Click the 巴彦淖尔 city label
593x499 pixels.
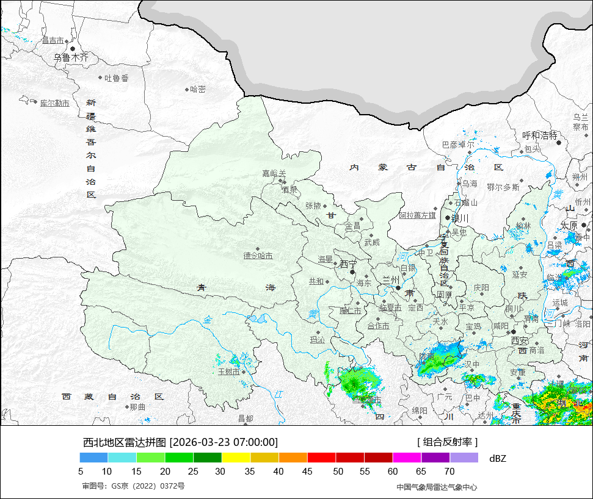458,145
